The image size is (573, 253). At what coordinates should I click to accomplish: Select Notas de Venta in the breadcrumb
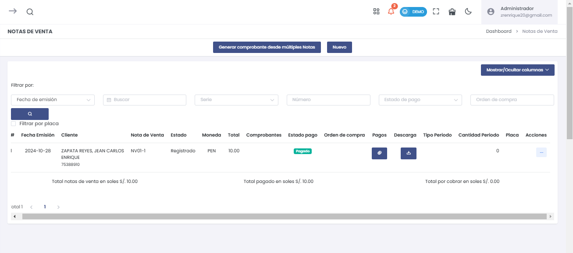(x=540, y=31)
